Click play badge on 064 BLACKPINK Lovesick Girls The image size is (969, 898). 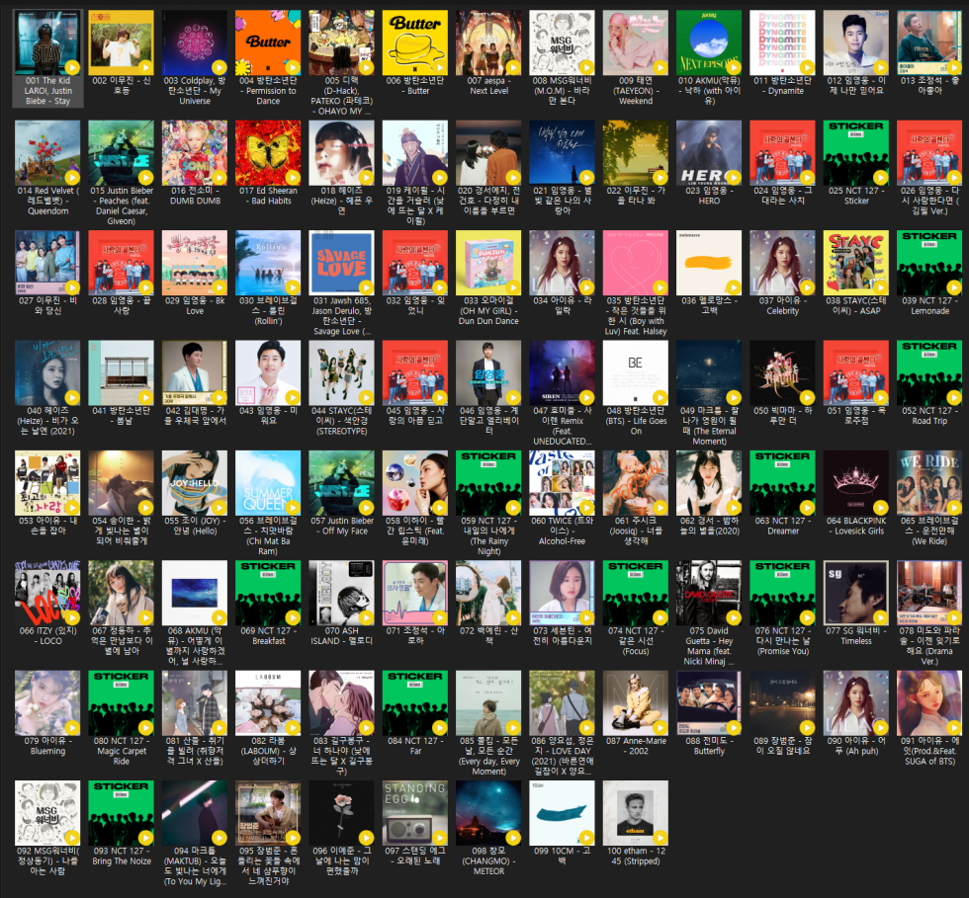[881, 508]
